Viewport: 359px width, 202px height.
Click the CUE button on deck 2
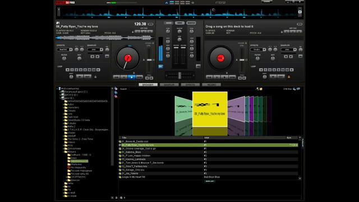(x=209, y=77)
